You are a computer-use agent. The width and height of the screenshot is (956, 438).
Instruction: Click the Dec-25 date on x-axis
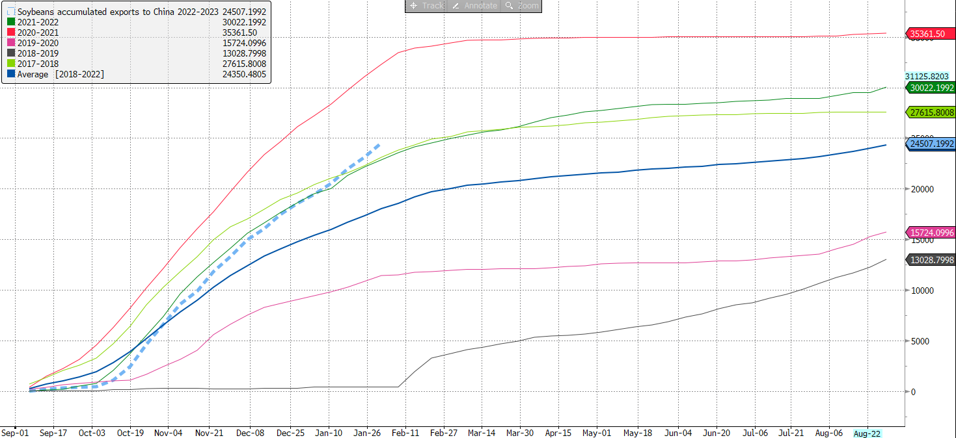point(290,433)
